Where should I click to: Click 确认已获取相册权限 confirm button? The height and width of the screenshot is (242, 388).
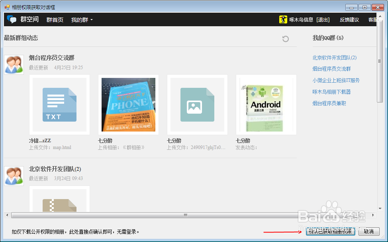[x=330, y=231]
